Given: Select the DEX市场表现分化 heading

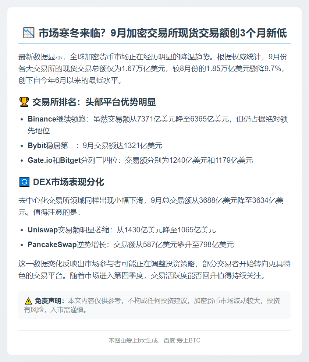Looking at the screenshot, I should 68,182.
